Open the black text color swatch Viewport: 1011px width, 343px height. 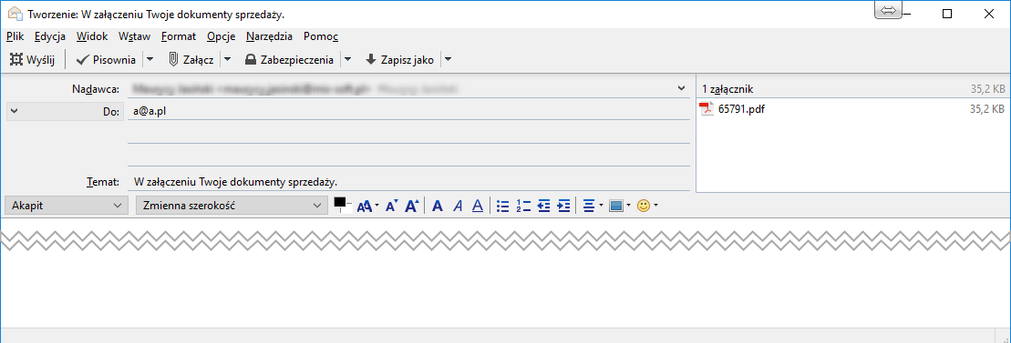click(342, 205)
